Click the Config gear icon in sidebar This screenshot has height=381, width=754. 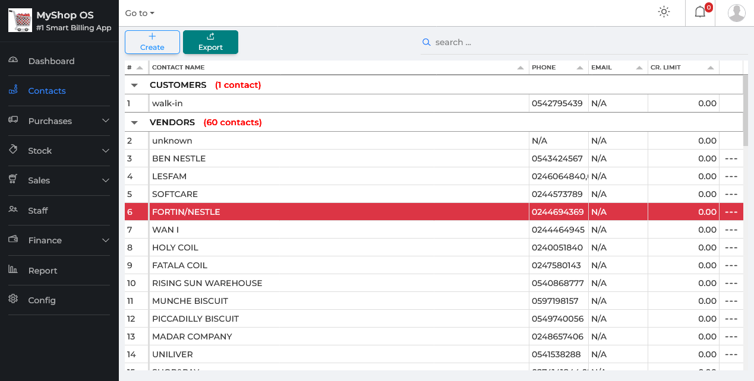pyautogui.click(x=13, y=300)
